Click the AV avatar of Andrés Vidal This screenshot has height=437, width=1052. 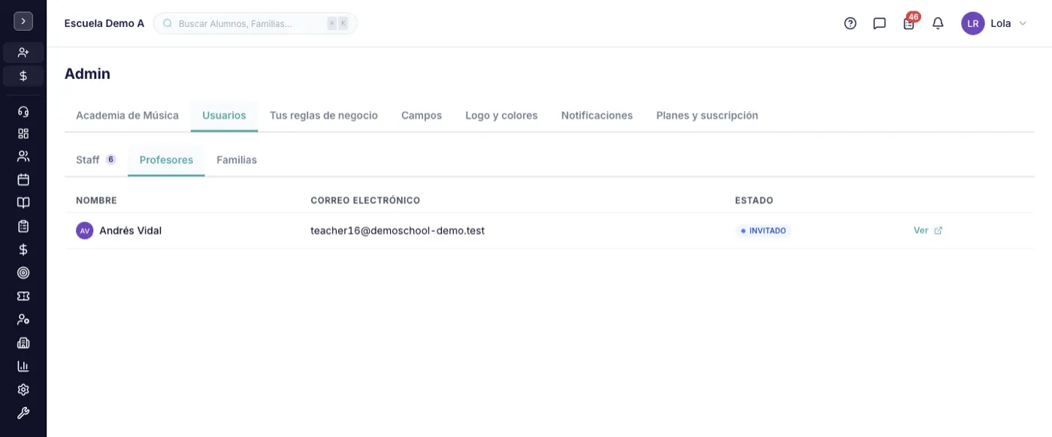[x=85, y=231]
